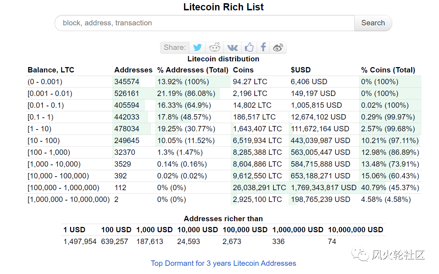Click the Search button
The image size is (439, 274).
373,23
